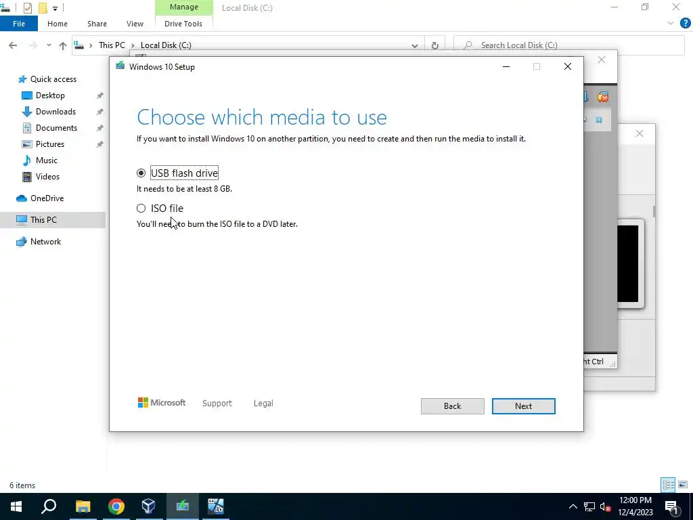Image resolution: width=693 pixels, height=520 pixels.
Task: Click the Back button in Windows 10 Setup
Action: (x=452, y=406)
